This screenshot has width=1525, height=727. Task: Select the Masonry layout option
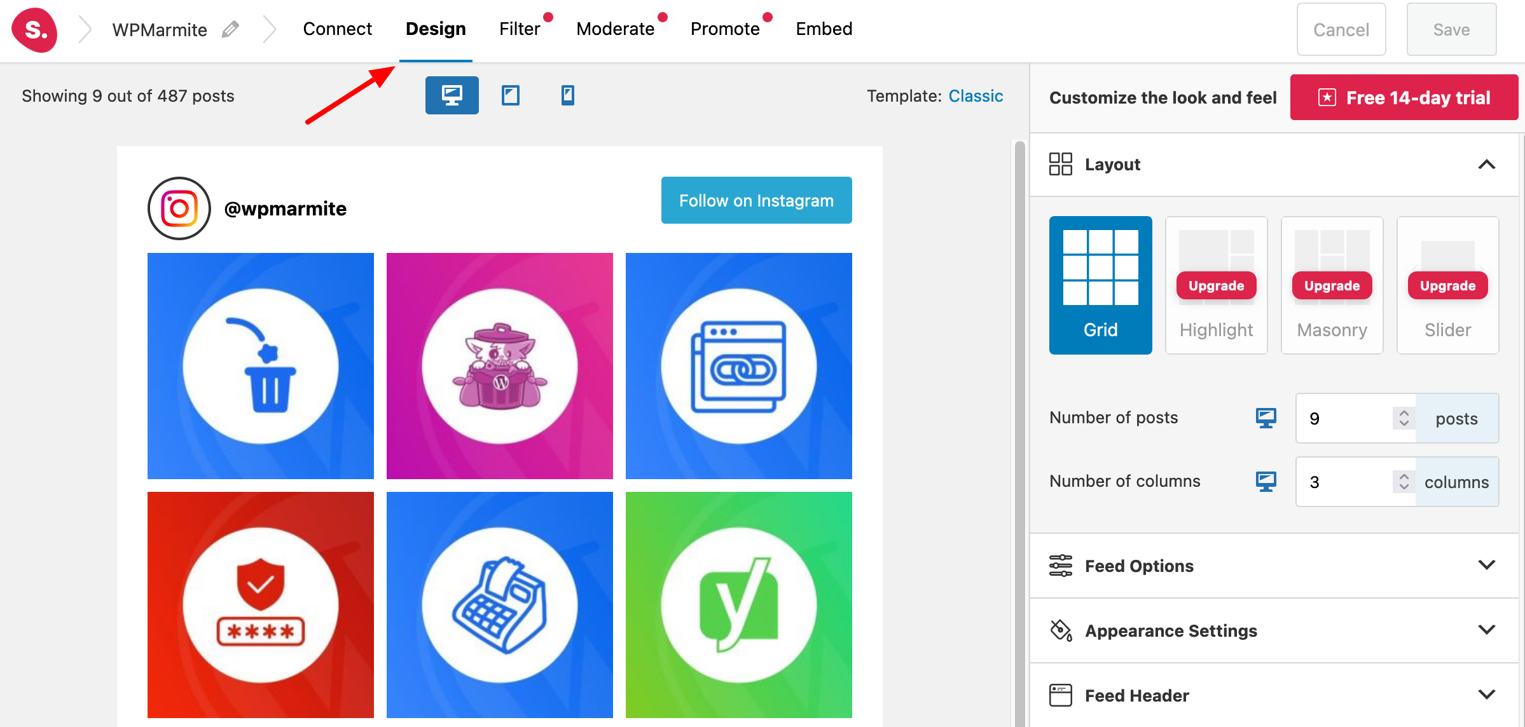tap(1332, 285)
